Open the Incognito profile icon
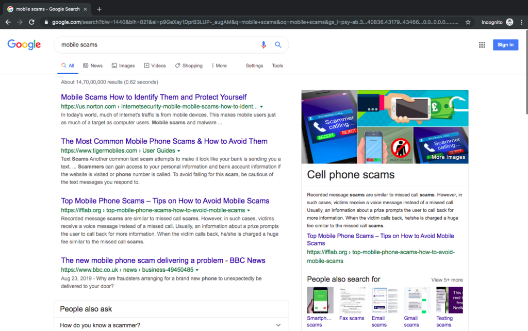The height and width of the screenshot is (331, 528). 509,22
